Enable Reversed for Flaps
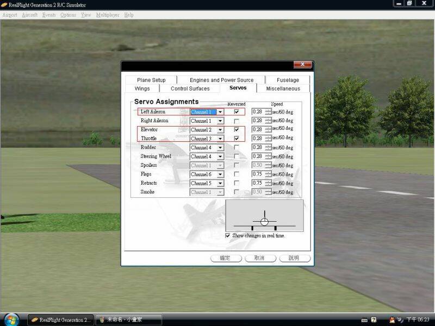The image size is (435, 326). (237, 174)
